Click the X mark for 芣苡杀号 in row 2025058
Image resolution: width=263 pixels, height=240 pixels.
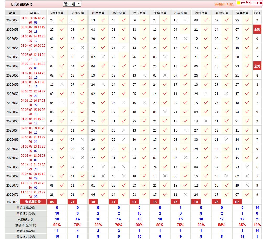click(144, 75)
